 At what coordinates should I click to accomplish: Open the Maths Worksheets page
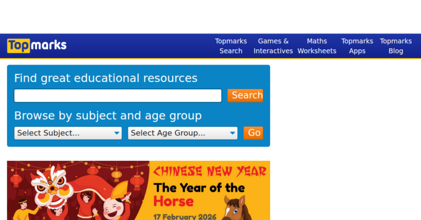[317, 46]
